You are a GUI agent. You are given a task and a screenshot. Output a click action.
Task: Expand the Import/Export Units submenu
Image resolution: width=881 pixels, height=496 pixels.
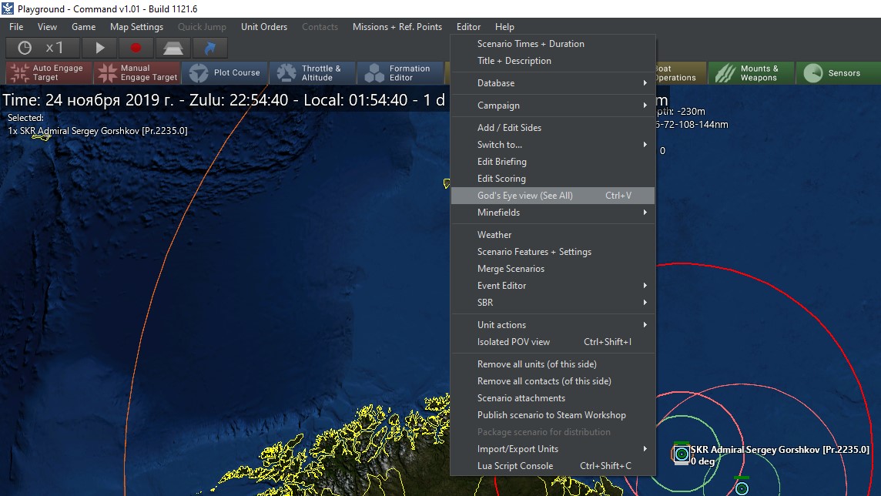pyautogui.click(x=518, y=449)
